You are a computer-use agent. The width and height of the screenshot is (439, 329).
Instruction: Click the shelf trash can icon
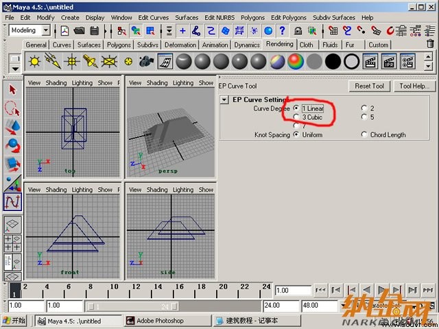pos(430,44)
